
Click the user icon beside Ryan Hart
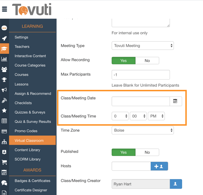pos(176,184)
